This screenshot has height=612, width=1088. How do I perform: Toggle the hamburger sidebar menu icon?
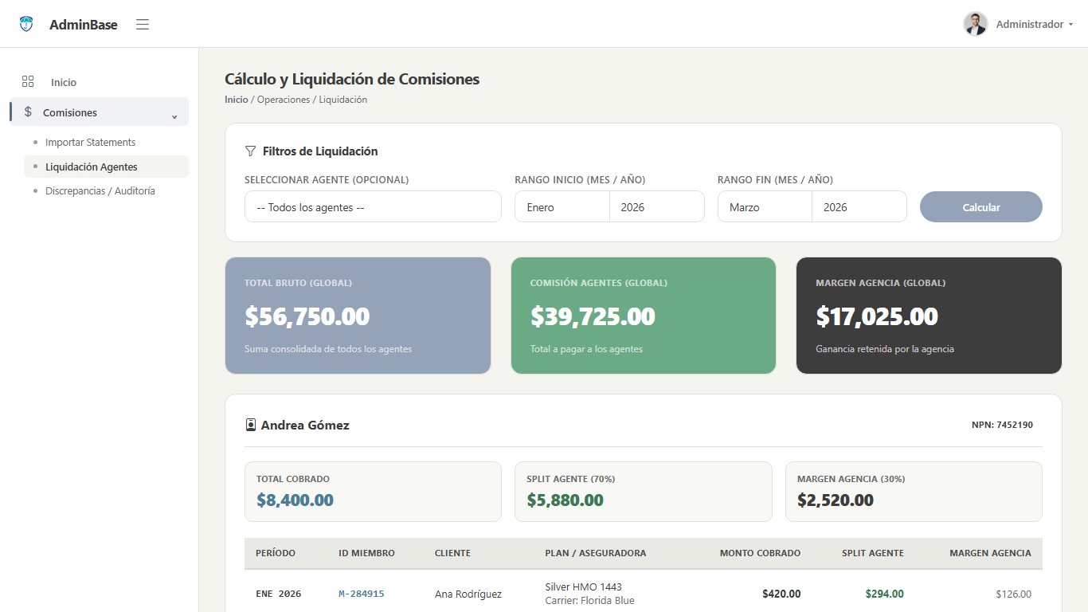(143, 25)
